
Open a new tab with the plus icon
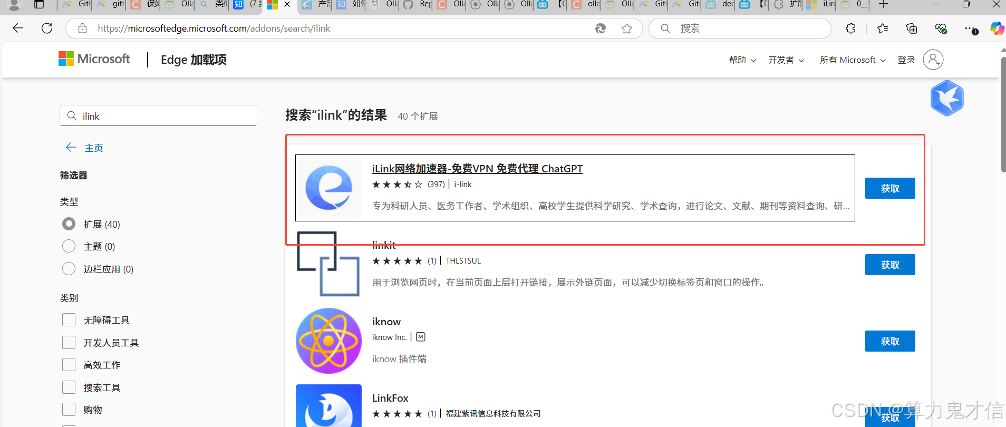(x=884, y=5)
